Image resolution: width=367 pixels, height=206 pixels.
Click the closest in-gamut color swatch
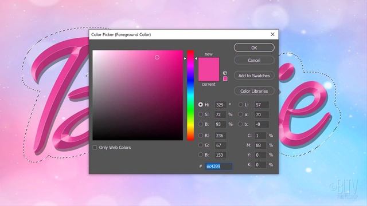click(x=225, y=79)
